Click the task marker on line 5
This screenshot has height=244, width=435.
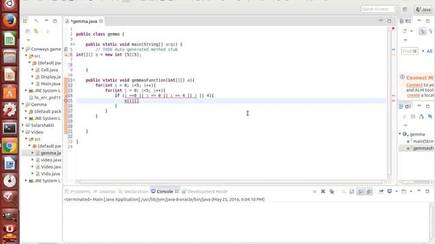[66, 49]
